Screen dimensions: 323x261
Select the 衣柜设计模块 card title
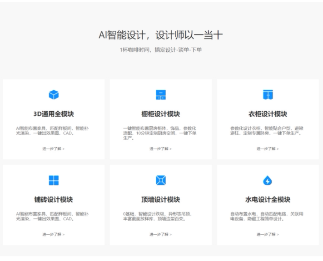point(268,114)
